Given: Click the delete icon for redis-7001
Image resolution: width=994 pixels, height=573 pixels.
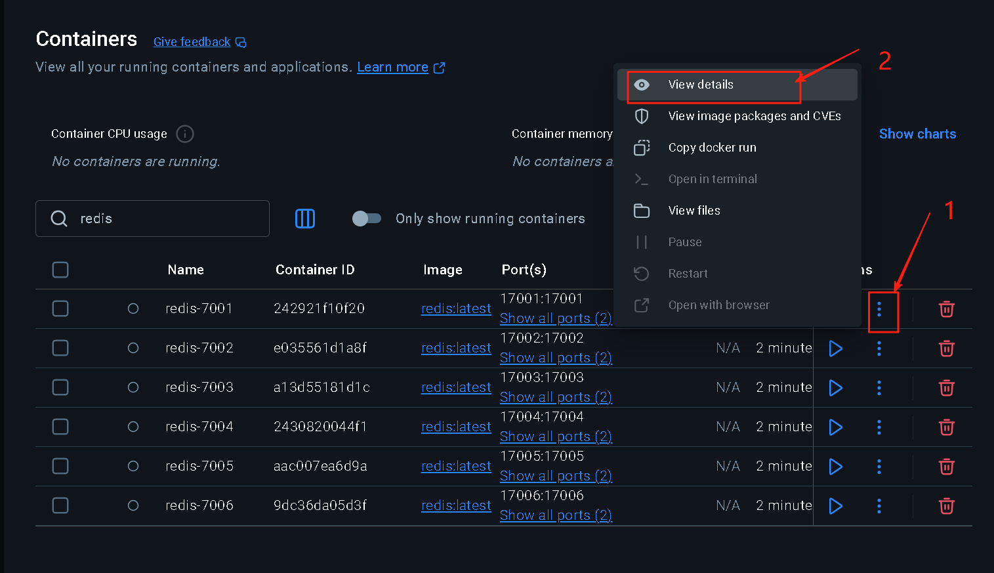Looking at the screenshot, I should coord(946,309).
